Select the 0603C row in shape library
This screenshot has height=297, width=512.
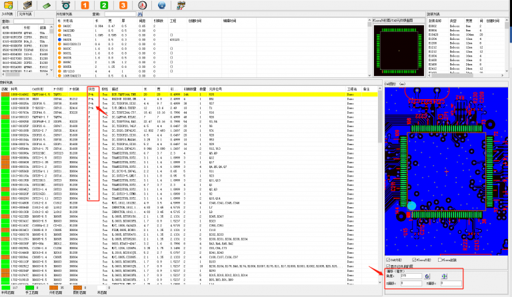[212, 49]
